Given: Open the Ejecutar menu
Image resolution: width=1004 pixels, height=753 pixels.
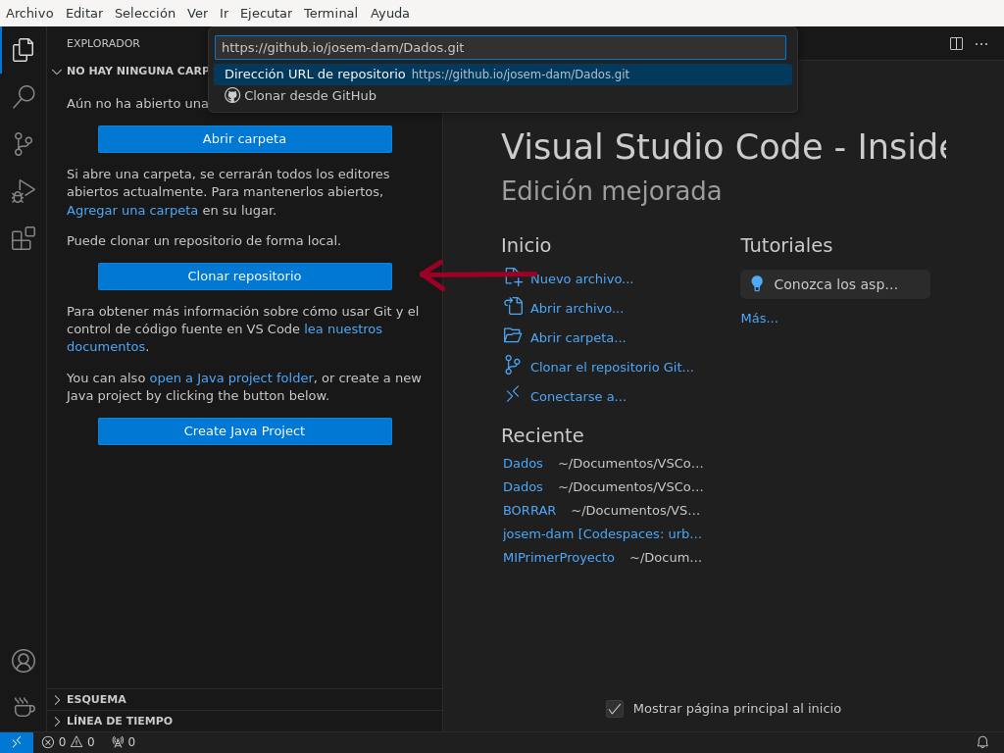Looking at the screenshot, I should click(x=266, y=13).
